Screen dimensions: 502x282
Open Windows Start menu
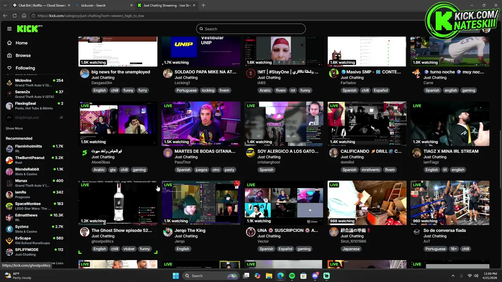(176, 276)
